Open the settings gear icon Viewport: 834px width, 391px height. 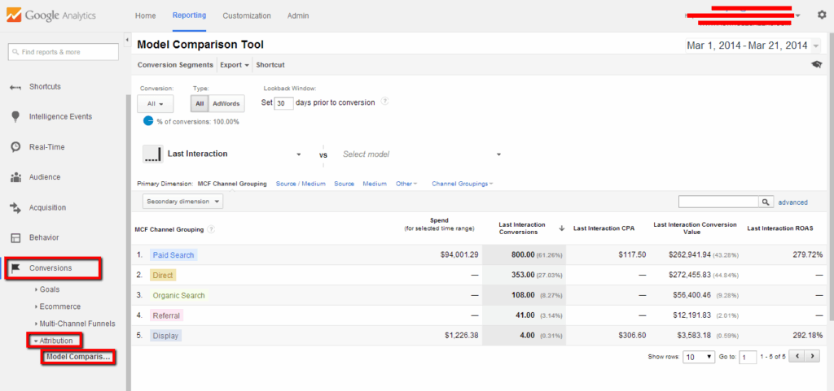click(x=822, y=15)
